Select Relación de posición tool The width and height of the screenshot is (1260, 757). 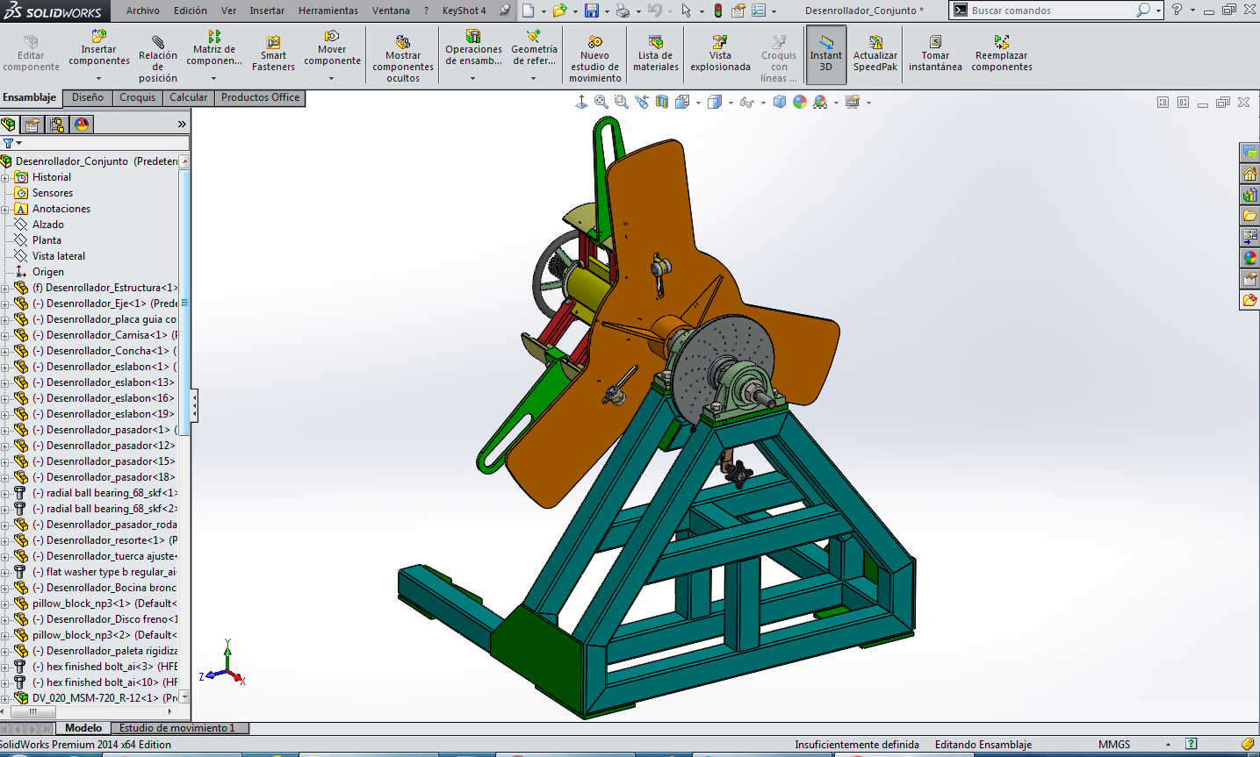[x=157, y=58]
